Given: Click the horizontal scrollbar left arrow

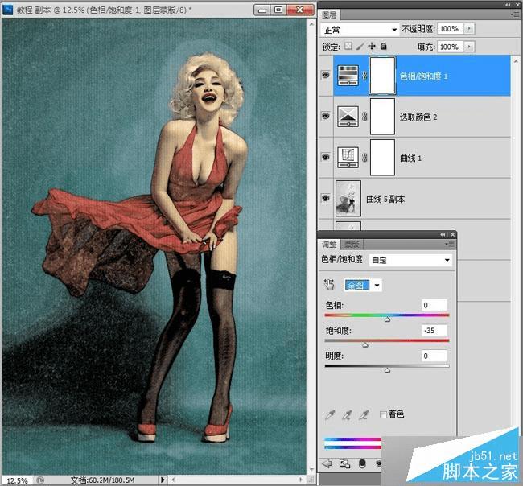Looking at the screenshot, I should coord(173,480).
